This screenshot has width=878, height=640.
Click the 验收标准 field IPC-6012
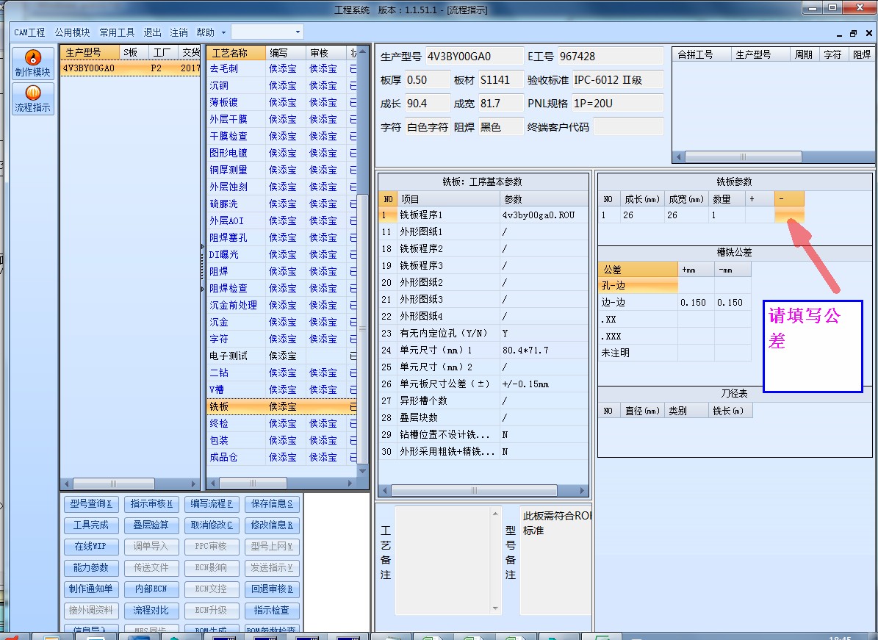click(618, 80)
